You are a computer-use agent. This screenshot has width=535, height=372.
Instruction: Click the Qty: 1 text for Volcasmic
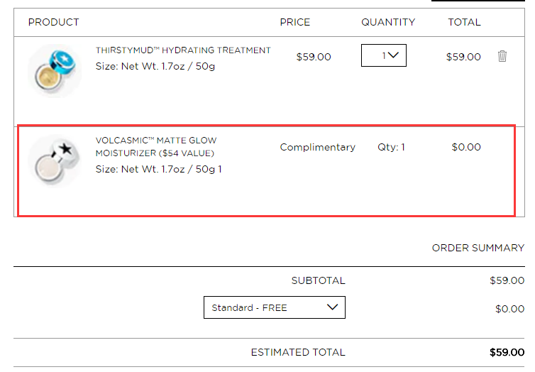[391, 147]
